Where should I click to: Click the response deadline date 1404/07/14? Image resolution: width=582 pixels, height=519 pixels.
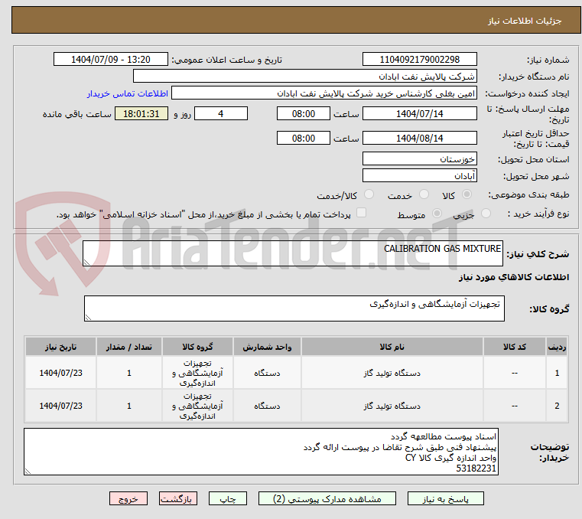[x=419, y=114]
